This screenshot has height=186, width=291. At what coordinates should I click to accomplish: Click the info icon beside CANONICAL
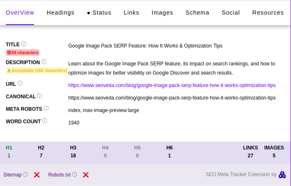point(40,96)
